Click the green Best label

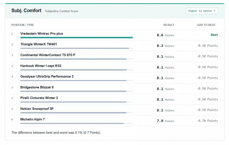point(214,35)
